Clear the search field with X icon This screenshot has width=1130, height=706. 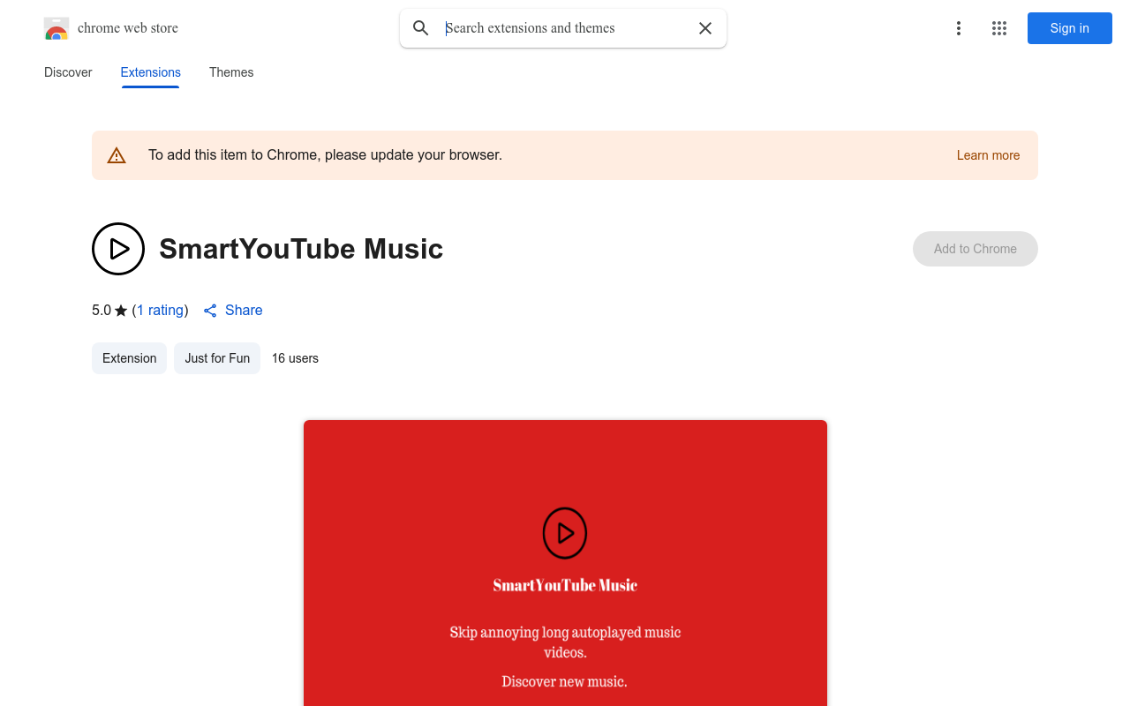tap(705, 28)
